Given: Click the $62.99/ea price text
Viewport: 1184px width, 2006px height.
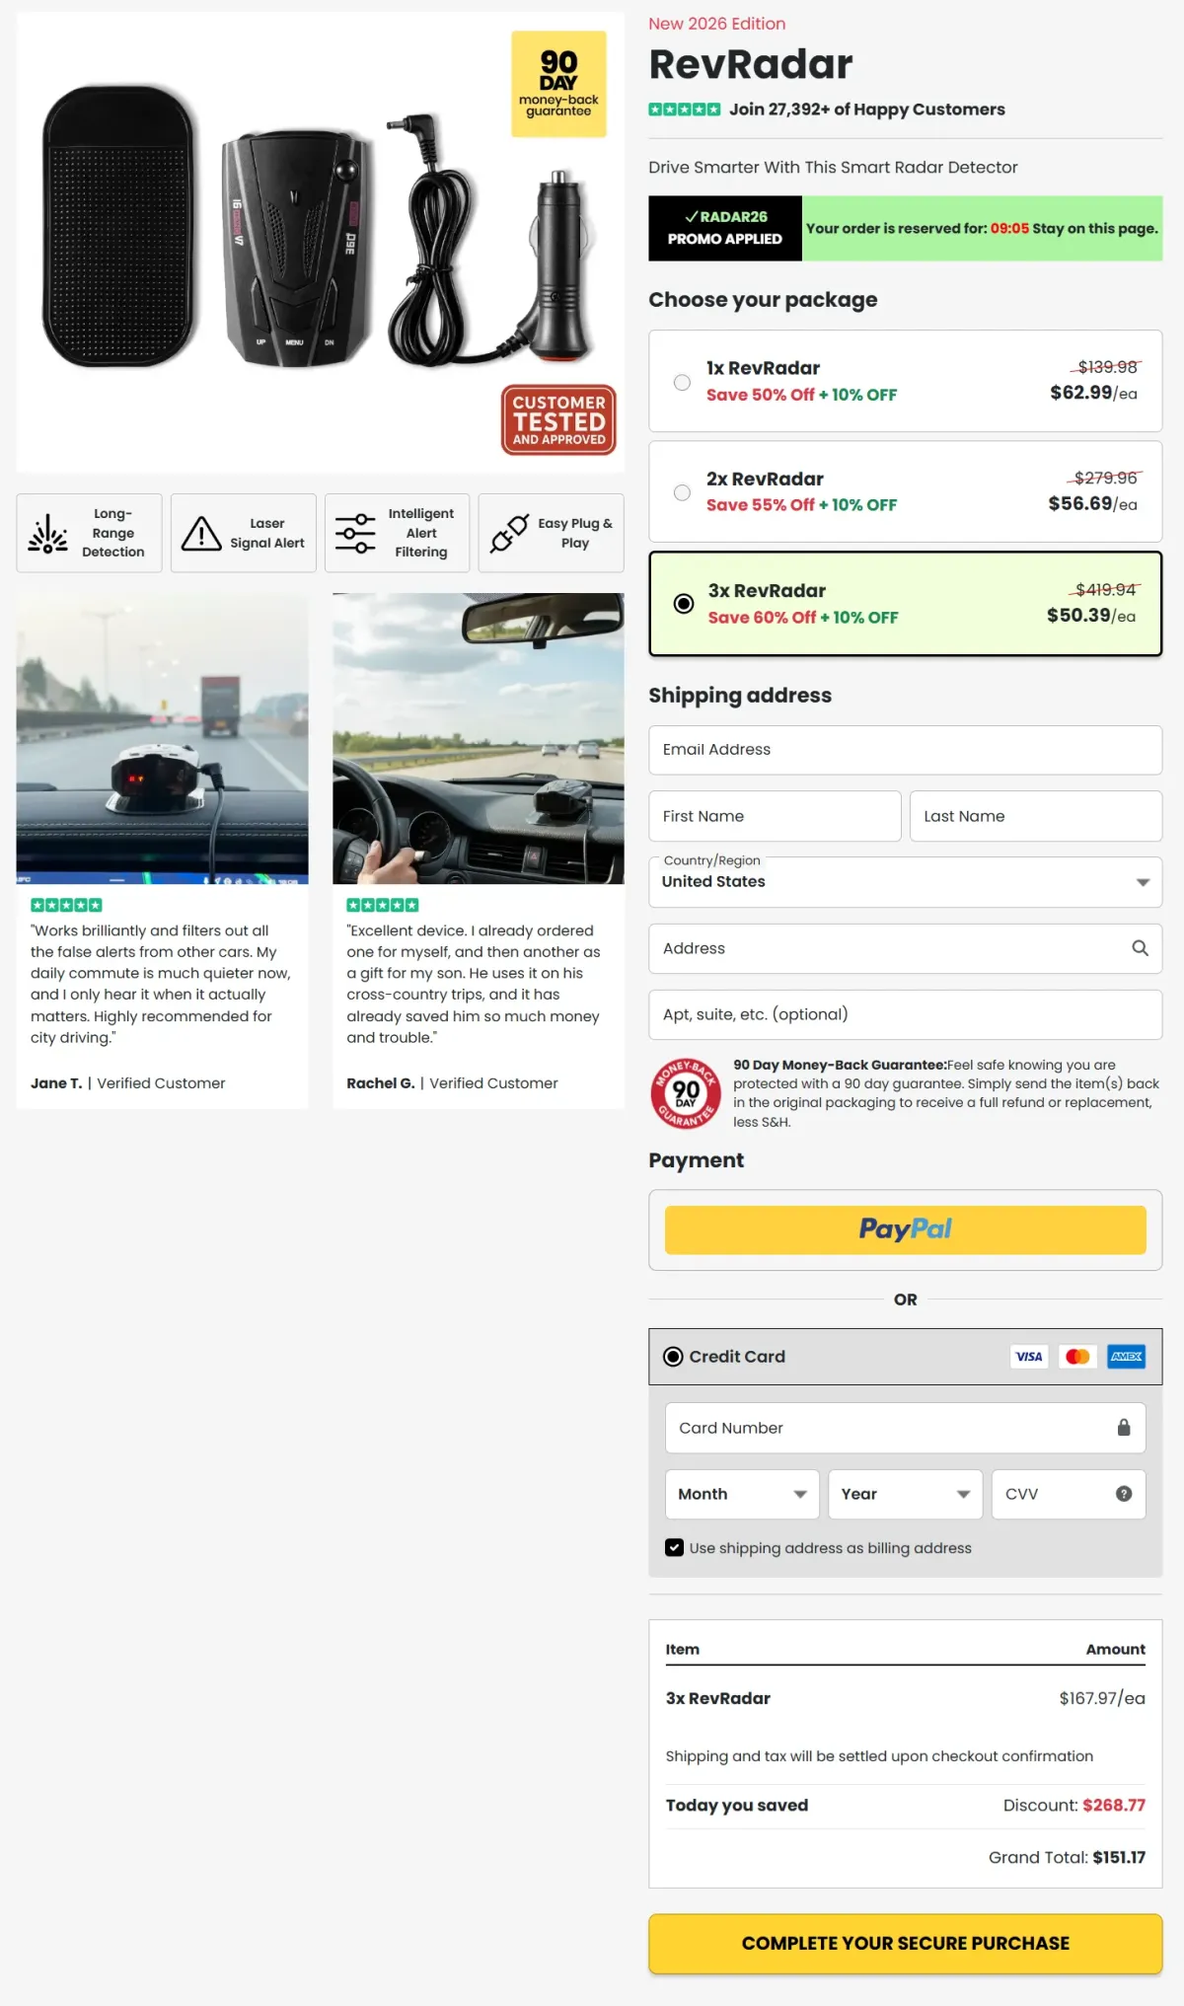Looking at the screenshot, I should (x=1093, y=393).
